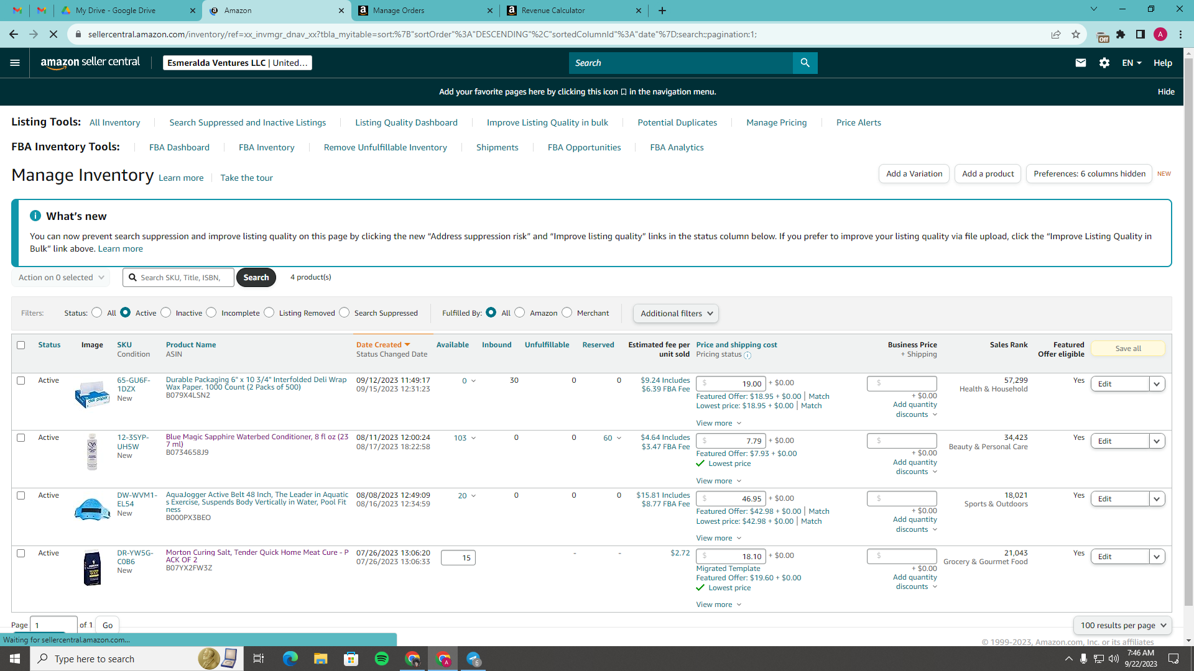Image resolution: width=1194 pixels, height=671 pixels.
Task: Click the price field showing 19.00
Action: click(731, 383)
